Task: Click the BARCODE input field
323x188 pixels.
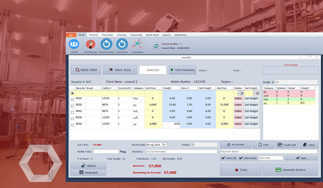Action: click(153, 70)
